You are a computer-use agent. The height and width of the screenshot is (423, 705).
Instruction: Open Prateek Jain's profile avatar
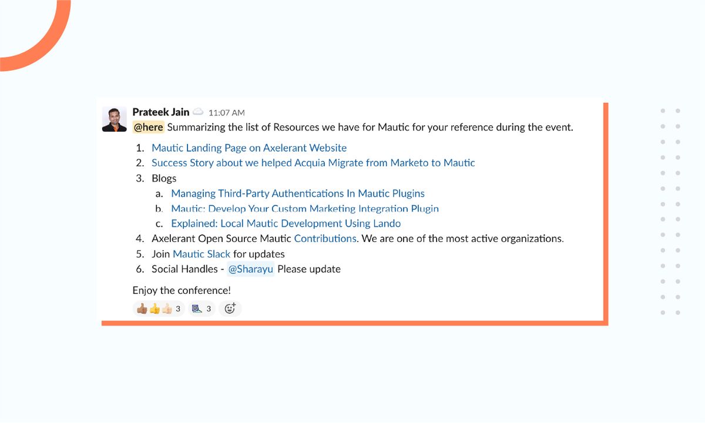[x=115, y=119]
